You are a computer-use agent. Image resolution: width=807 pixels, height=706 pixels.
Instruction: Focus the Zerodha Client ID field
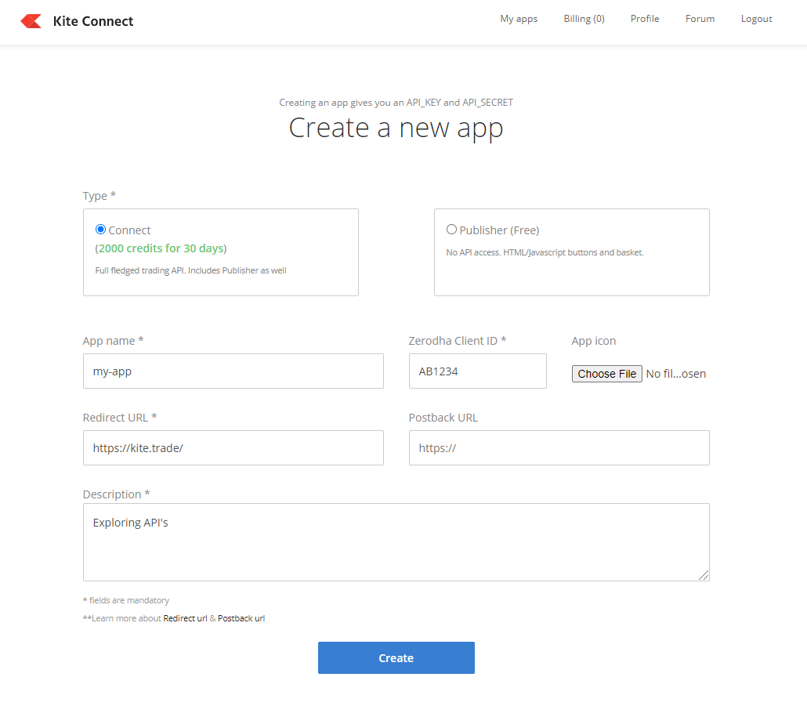tap(478, 371)
